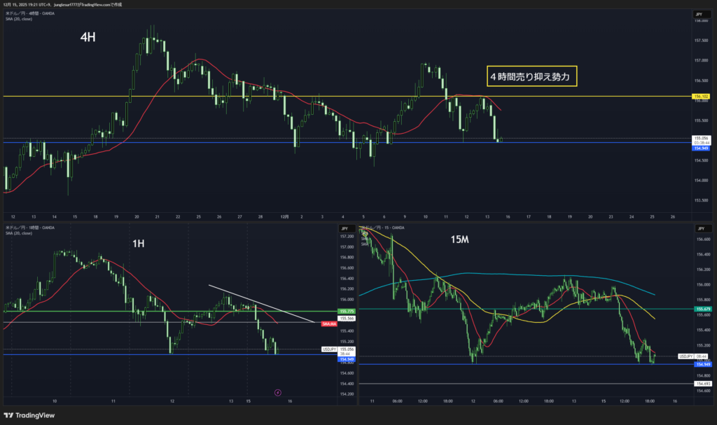Screen dimensions: 717x425
Task: Open the JPY currency selector on 4H chart
Action: (x=698, y=14)
